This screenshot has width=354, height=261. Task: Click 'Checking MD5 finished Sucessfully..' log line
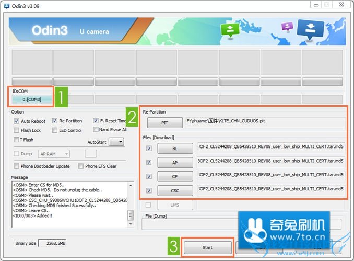pyautogui.click(x=54, y=206)
